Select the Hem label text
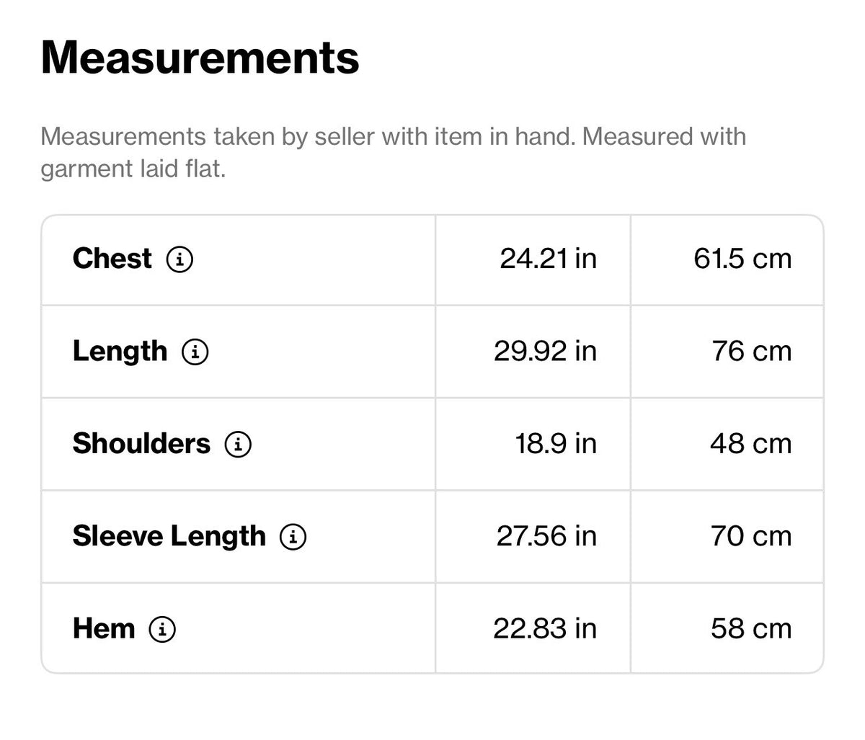The height and width of the screenshot is (740, 865). [x=104, y=629]
